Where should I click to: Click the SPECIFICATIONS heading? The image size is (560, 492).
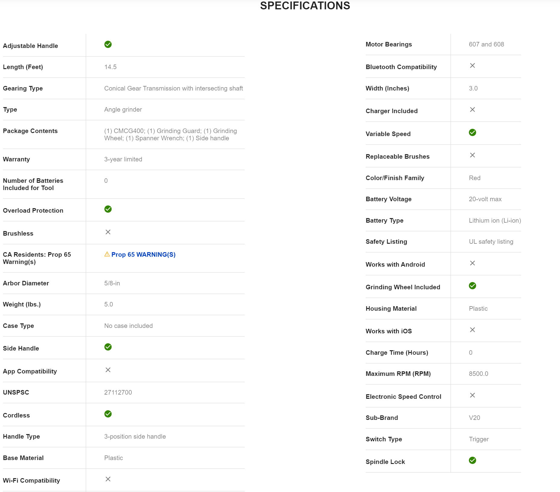click(305, 6)
